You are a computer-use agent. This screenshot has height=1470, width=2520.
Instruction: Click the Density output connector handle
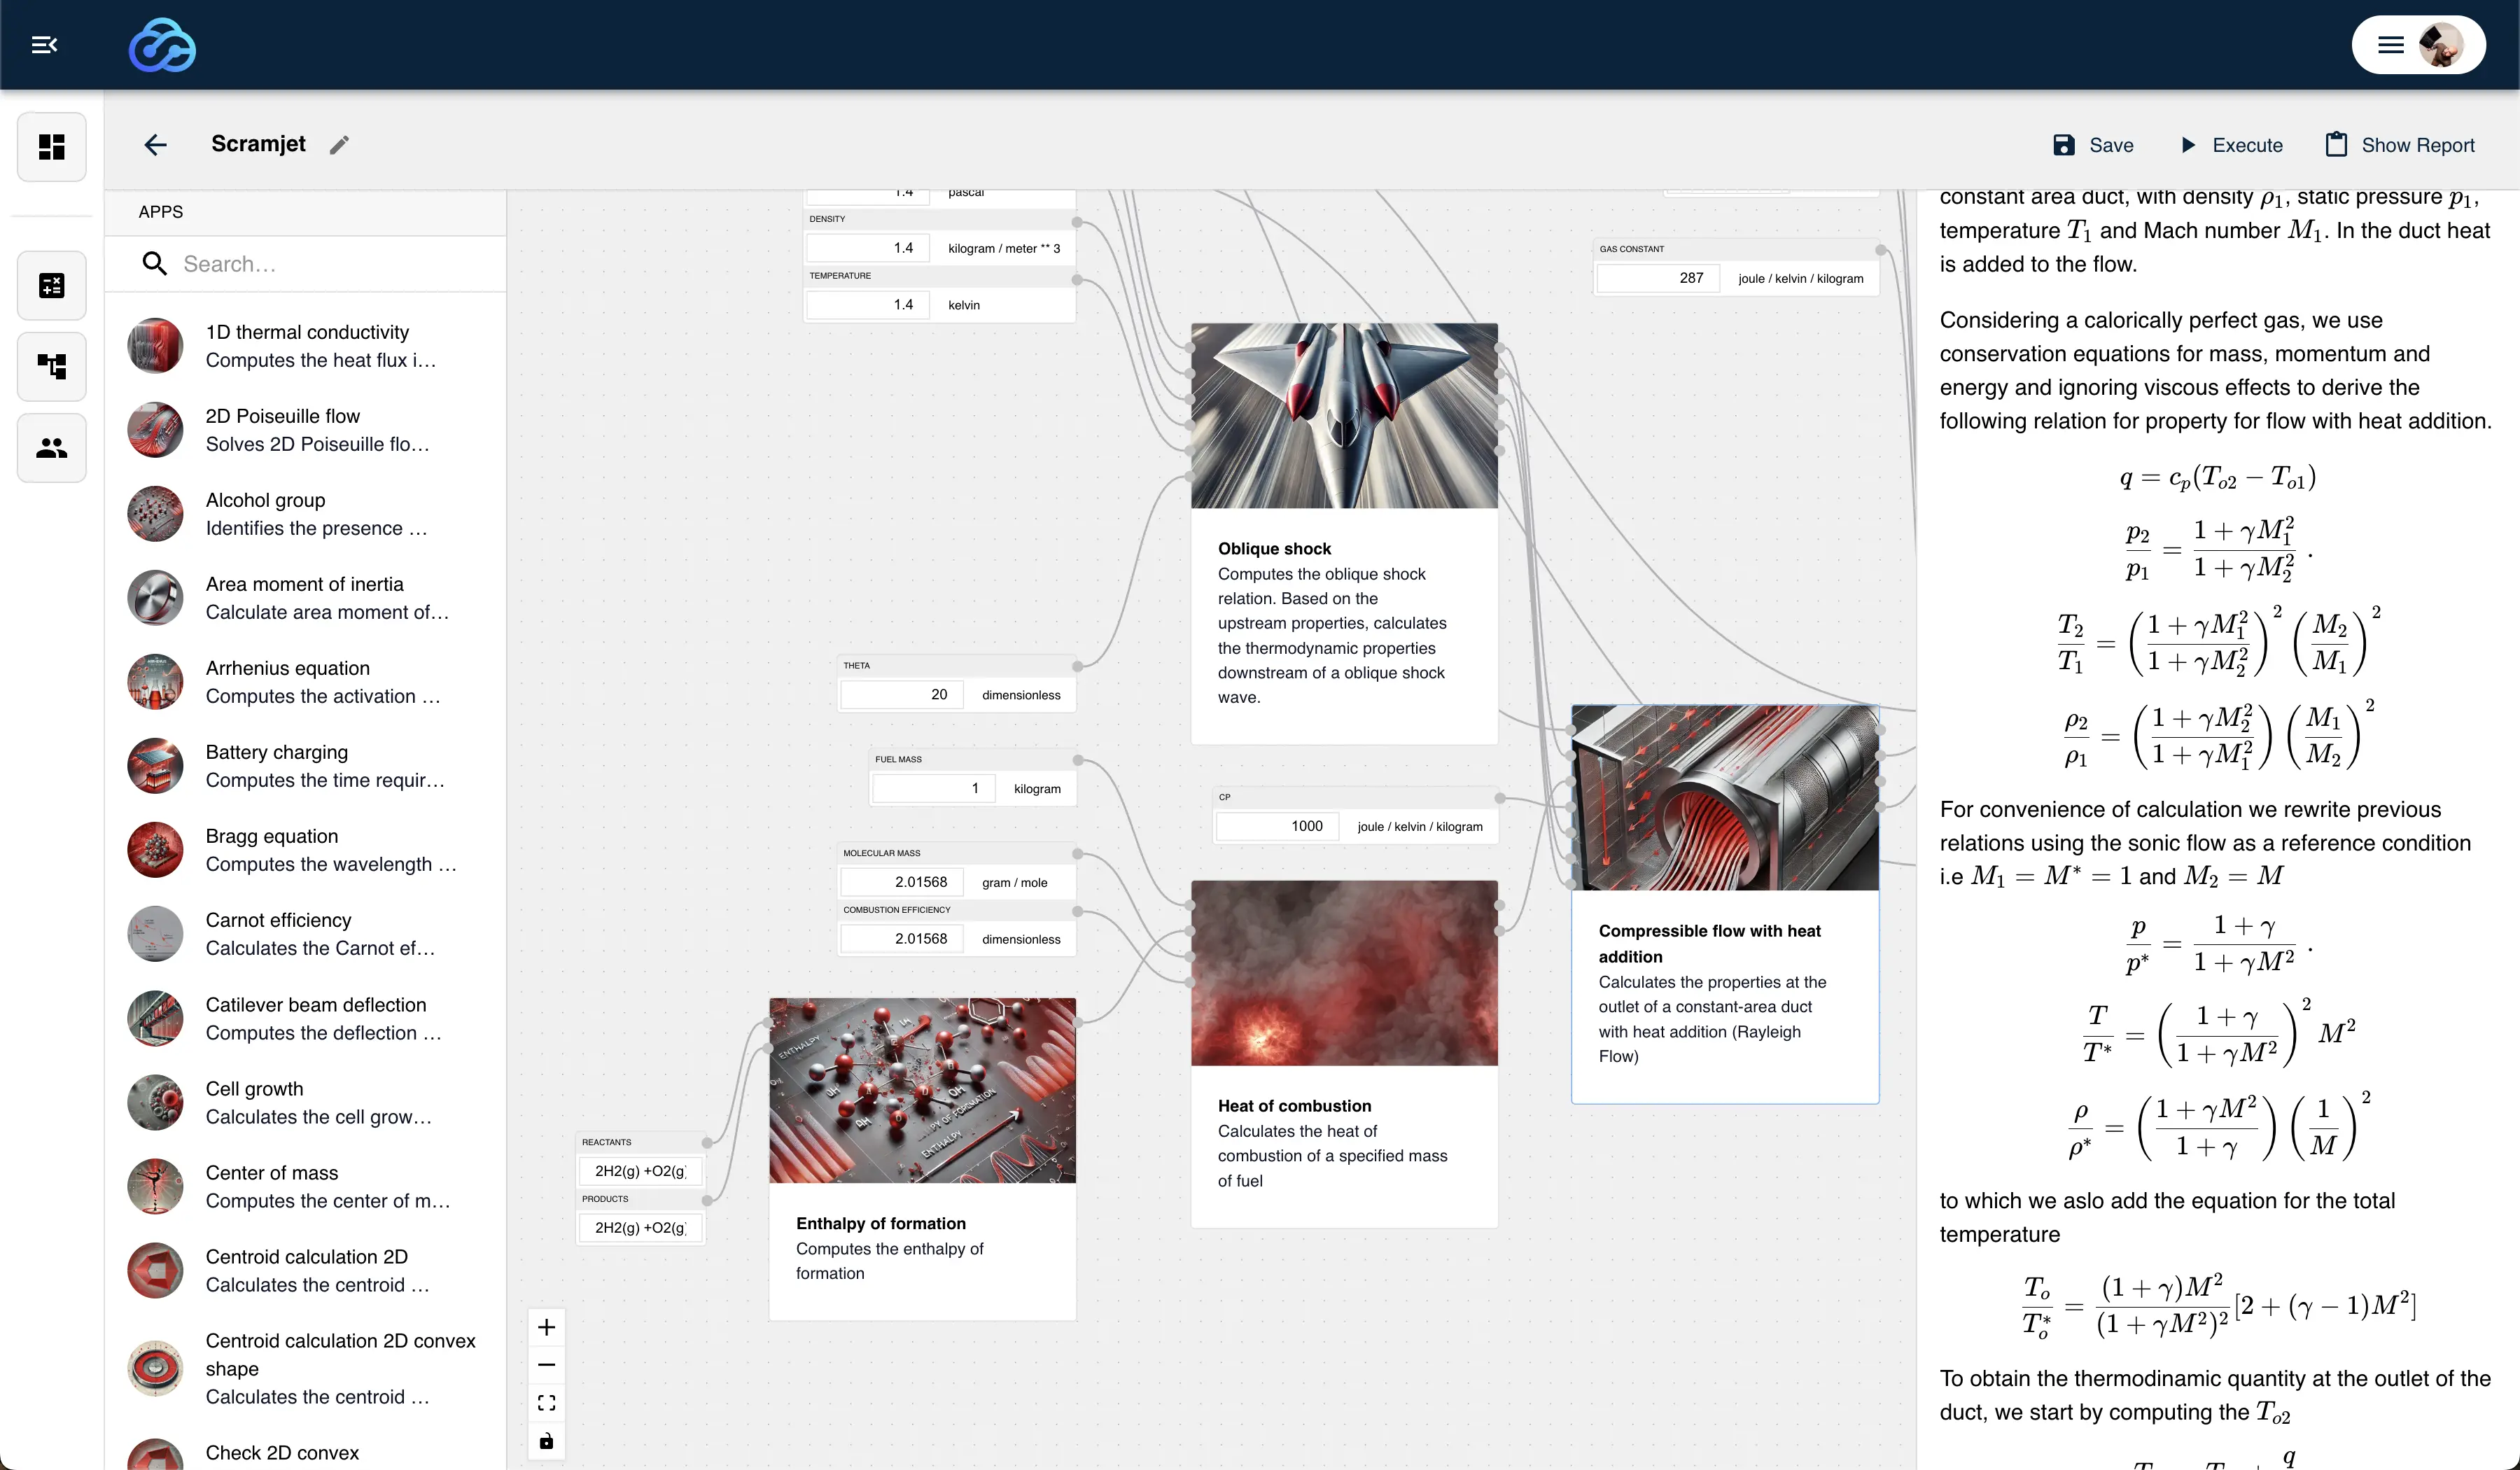(x=1077, y=222)
